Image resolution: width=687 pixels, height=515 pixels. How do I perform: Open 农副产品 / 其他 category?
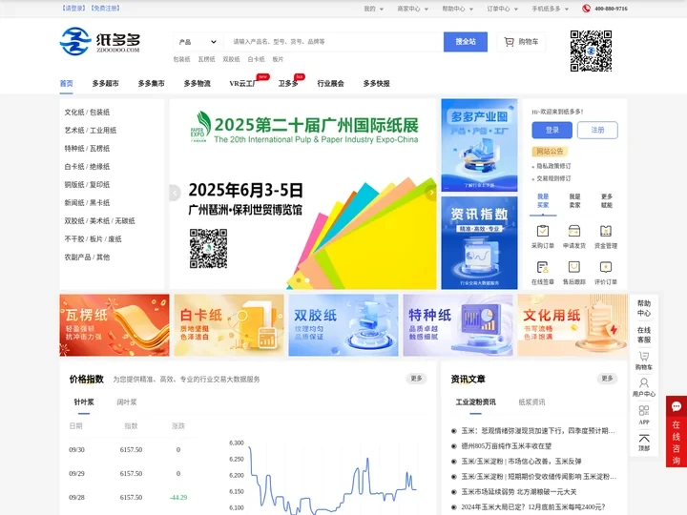pyautogui.click(x=87, y=257)
